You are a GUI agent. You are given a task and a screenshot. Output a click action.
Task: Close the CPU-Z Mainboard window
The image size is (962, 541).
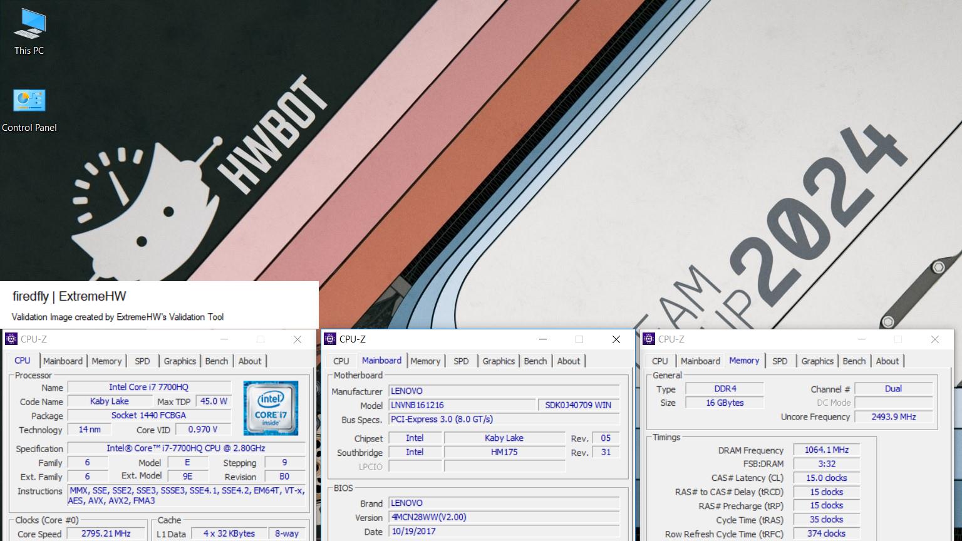click(x=616, y=339)
